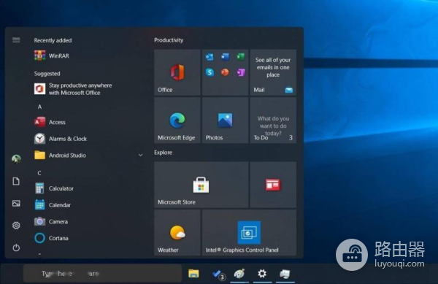Click the Power button in Start

[x=16, y=247]
